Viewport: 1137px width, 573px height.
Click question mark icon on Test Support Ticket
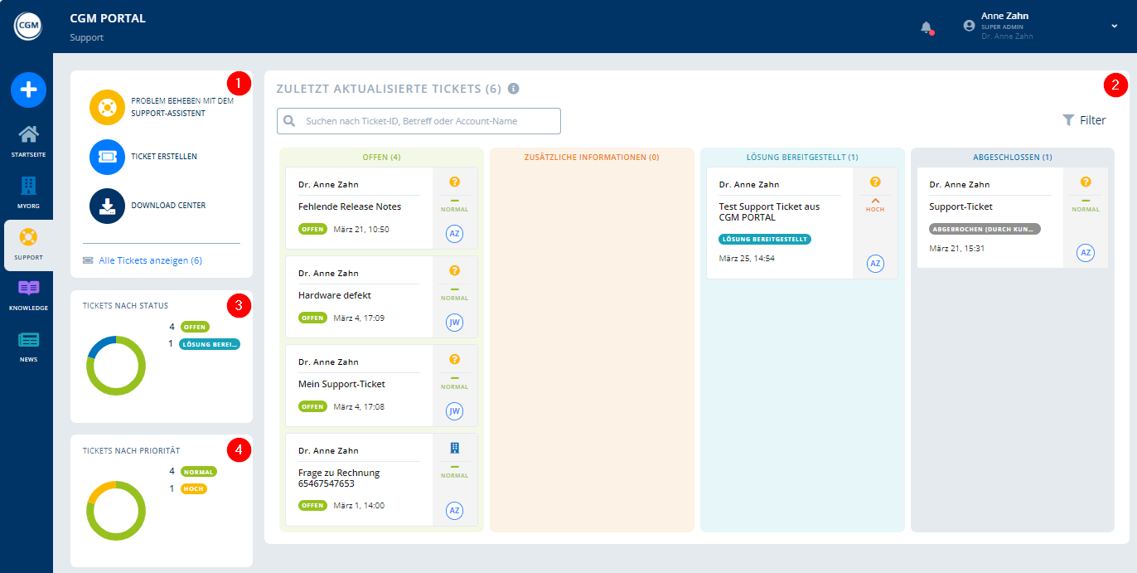click(x=875, y=182)
